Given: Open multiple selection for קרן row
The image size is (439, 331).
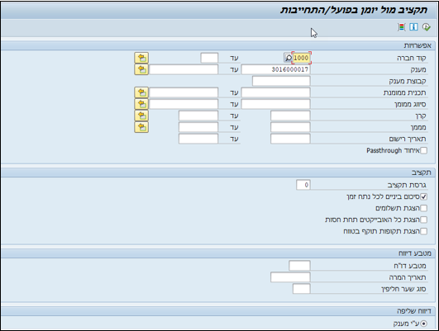Looking at the screenshot, I should 141,116.
